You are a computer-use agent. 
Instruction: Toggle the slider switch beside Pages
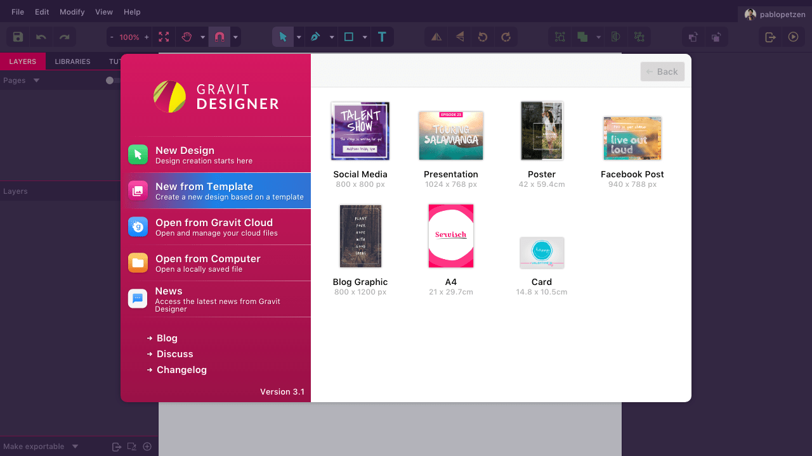tap(113, 80)
